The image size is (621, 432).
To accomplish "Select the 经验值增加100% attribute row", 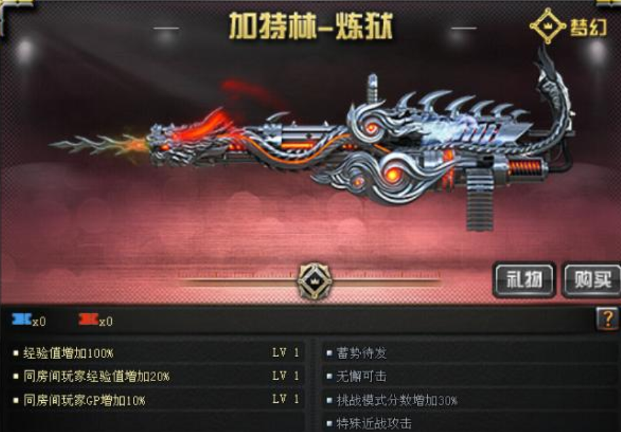I will point(157,353).
